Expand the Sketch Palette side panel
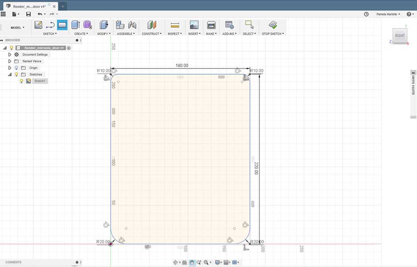 (413, 73)
